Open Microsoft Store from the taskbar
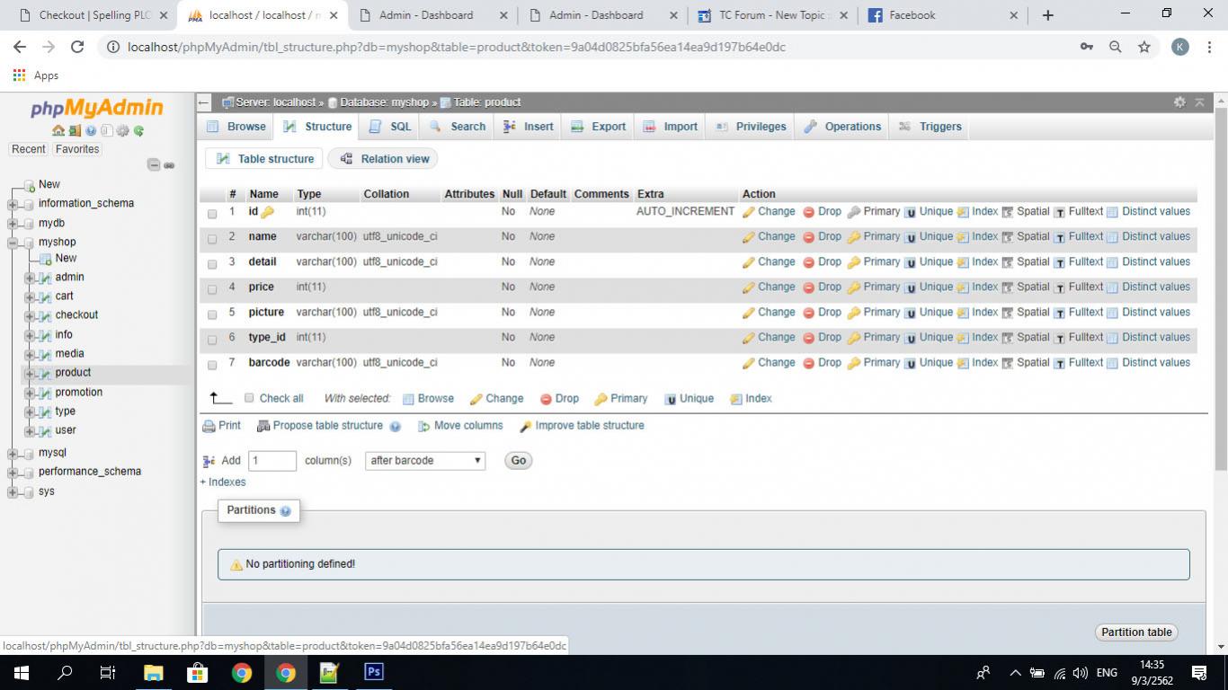This screenshot has width=1228, height=690. click(197, 672)
